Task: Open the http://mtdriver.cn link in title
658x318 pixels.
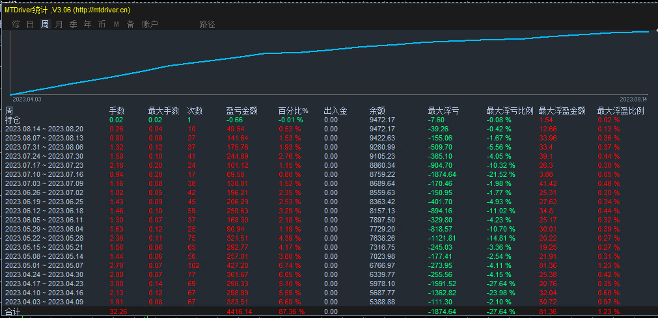Action: coord(101,10)
